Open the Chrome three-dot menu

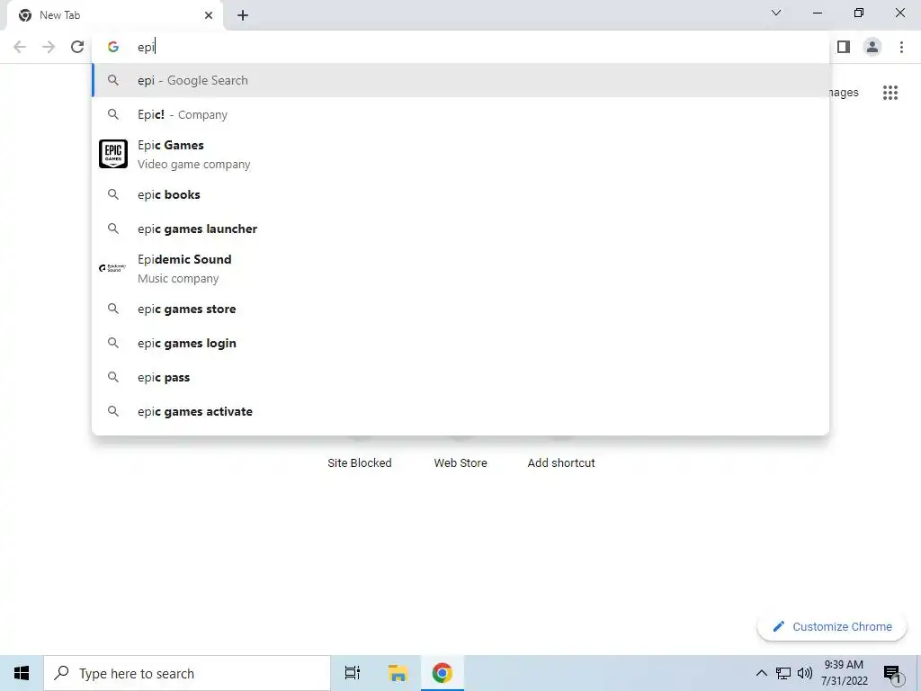pos(901,47)
